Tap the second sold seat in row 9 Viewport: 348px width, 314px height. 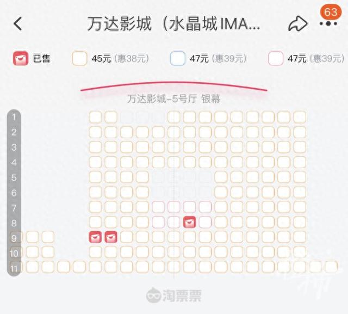point(111,237)
